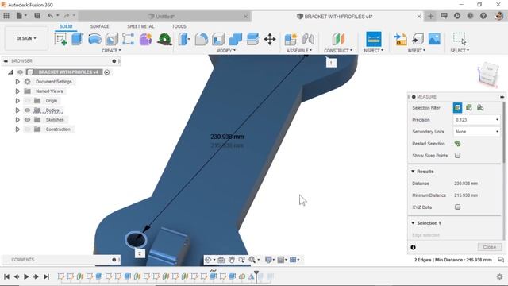
Task: Select the Extrude tool
Action: 78,39
